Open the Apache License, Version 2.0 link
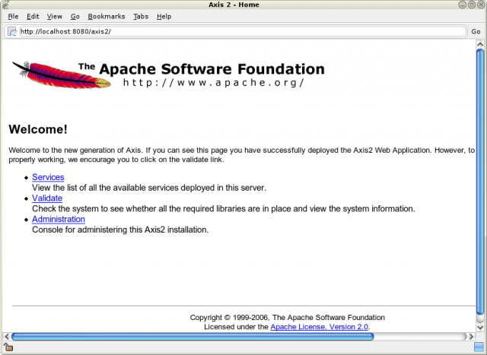Viewport: 487px width, 355px height. (320, 327)
